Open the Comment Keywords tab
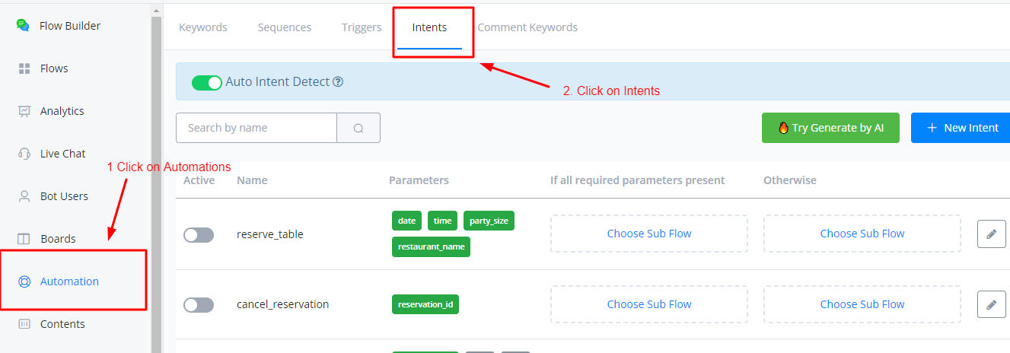 pos(527,27)
